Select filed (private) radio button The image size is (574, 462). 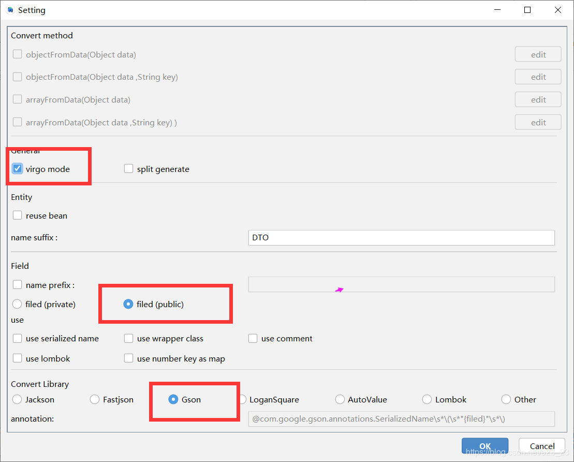[17, 304]
